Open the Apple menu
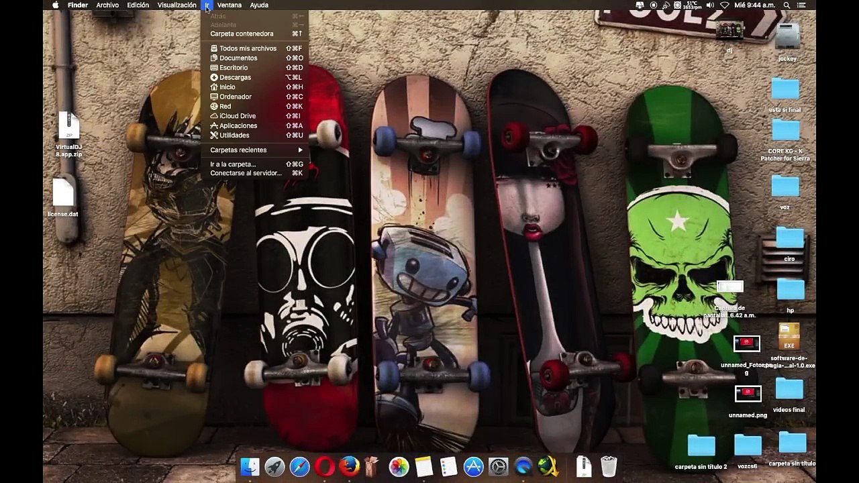Viewport: 859px width, 483px height. [55, 5]
